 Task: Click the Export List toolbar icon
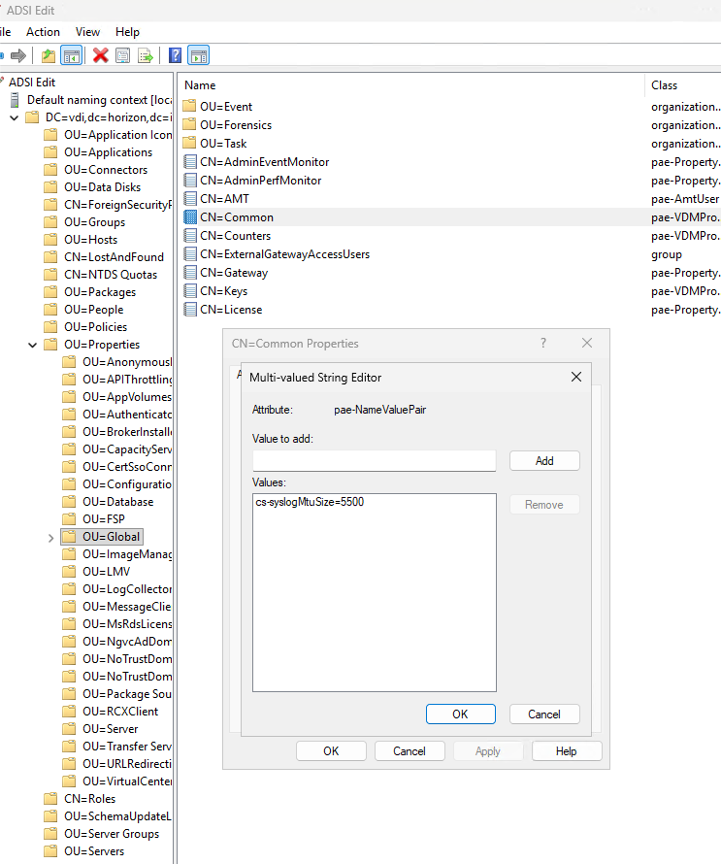point(146,55)
